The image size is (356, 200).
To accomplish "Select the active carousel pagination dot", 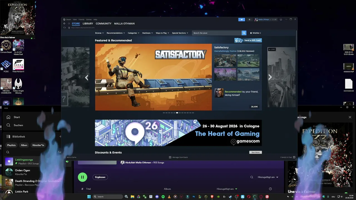I will (177, 113).
